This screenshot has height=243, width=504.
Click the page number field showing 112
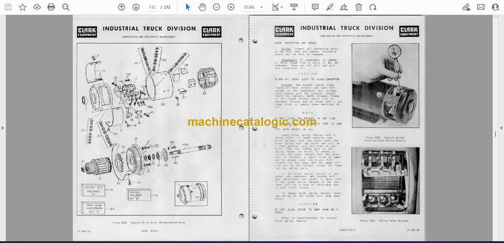tap(152, 7)
